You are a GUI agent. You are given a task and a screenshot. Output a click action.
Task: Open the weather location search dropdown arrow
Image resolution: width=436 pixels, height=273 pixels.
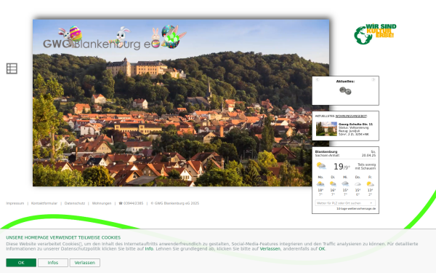371,203
